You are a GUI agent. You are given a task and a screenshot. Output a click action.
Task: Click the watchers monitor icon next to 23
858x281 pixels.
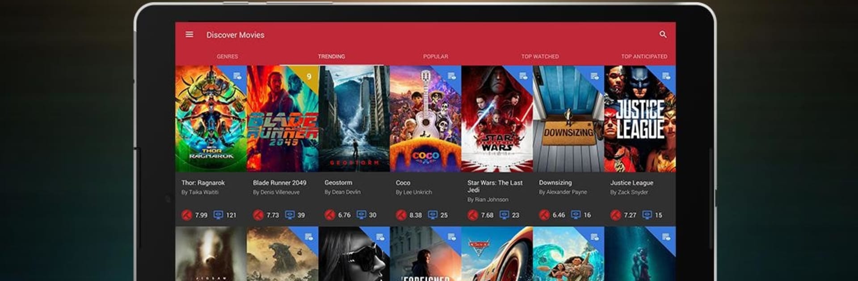click(504, 215)
